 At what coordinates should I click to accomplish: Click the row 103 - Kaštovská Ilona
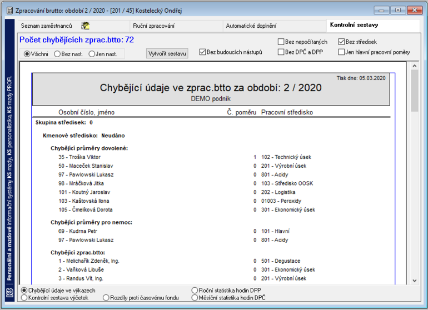click(x=83, y=201)
